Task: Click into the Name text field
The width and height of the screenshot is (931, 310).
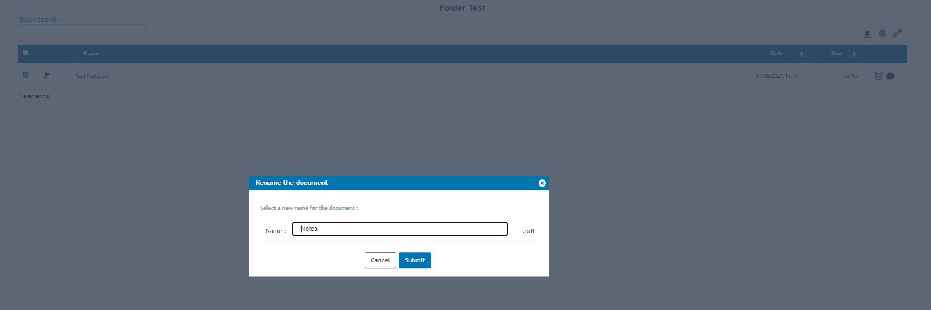Action: tap(400, 229)
